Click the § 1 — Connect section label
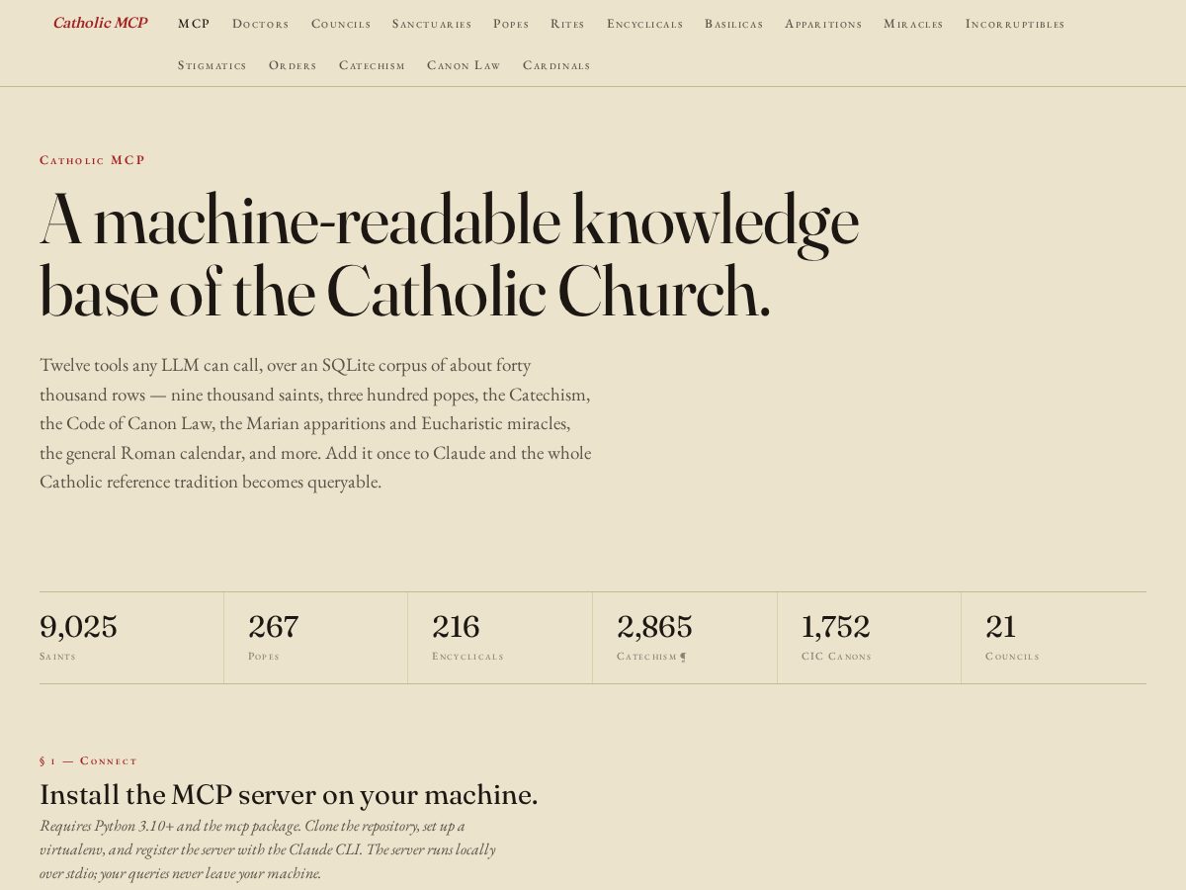This screenshot has height=890, width=1186. [x=88, y=760]
